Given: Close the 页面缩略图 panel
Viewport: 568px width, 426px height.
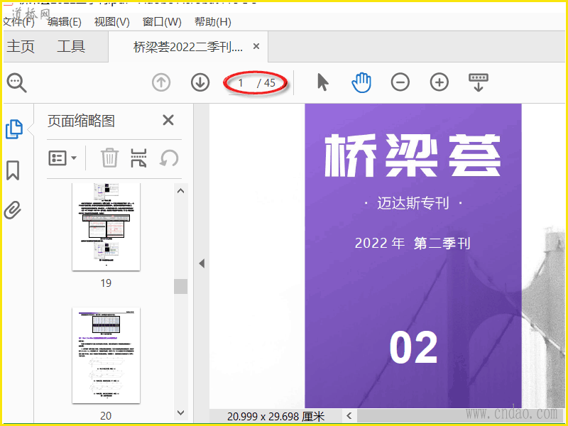Looking at the screenshot, I should [x=168, y=120].
